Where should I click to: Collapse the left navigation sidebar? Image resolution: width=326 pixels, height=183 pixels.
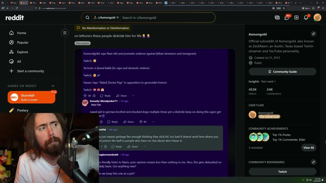click(65, 33)
